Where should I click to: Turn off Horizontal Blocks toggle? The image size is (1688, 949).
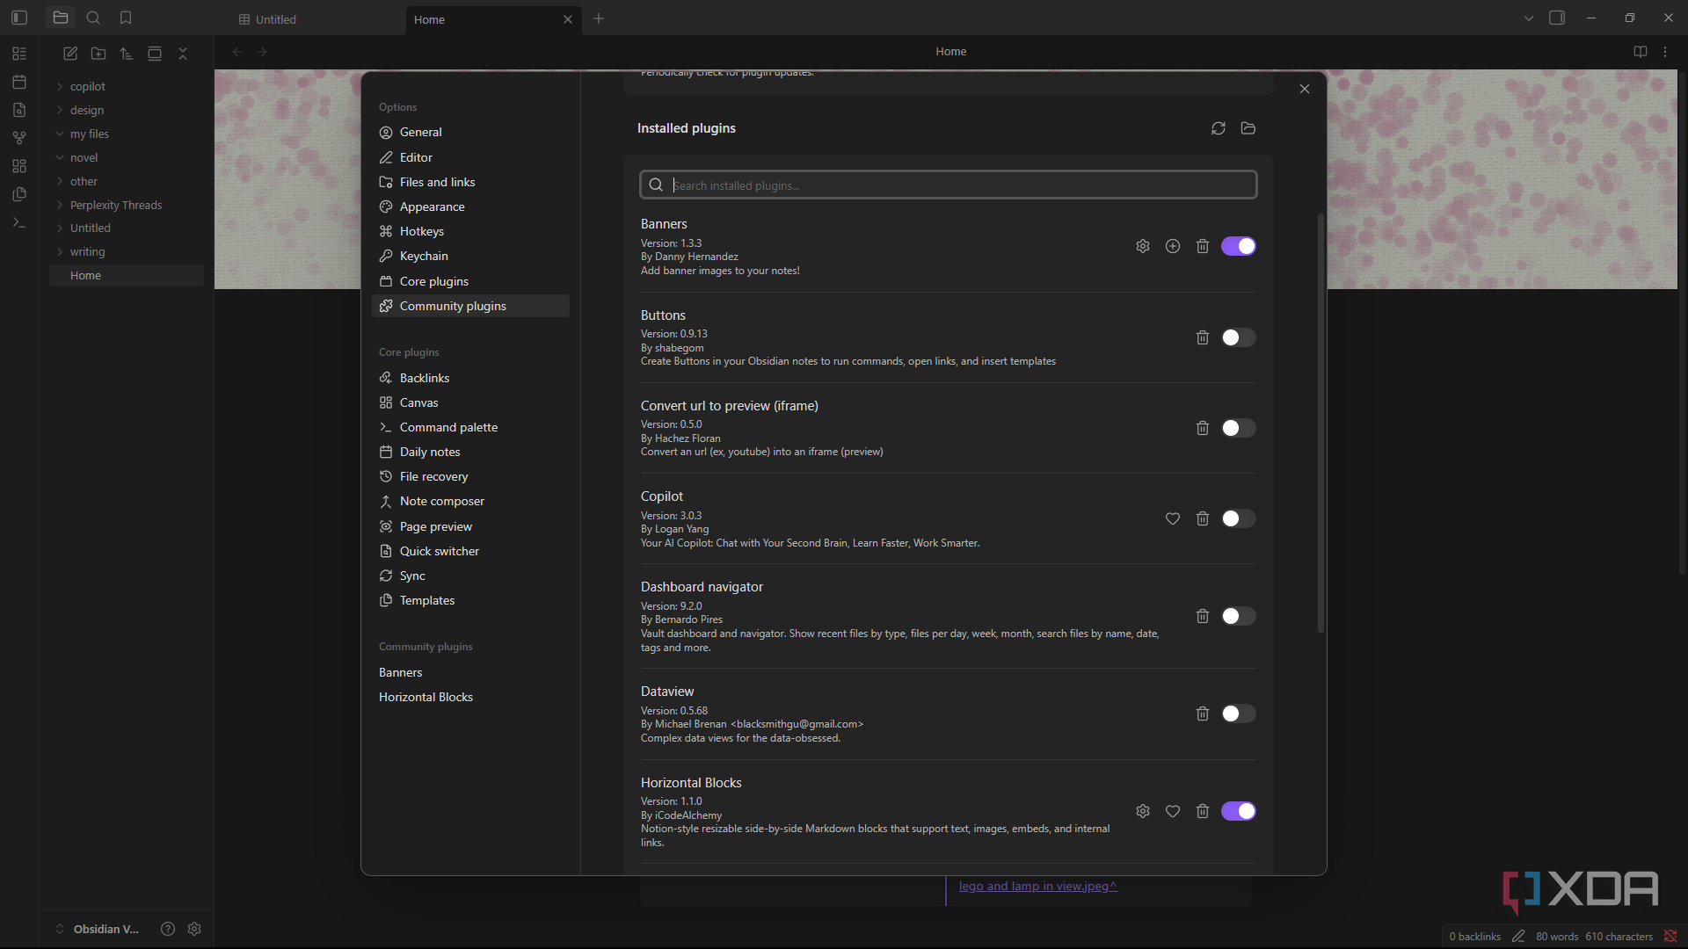[x=1239, y=811]
